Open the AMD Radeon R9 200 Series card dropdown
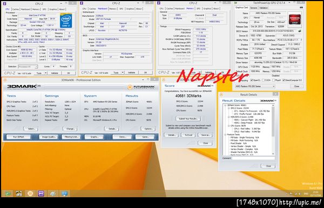 pyautogui.click(x=255, y=86)
